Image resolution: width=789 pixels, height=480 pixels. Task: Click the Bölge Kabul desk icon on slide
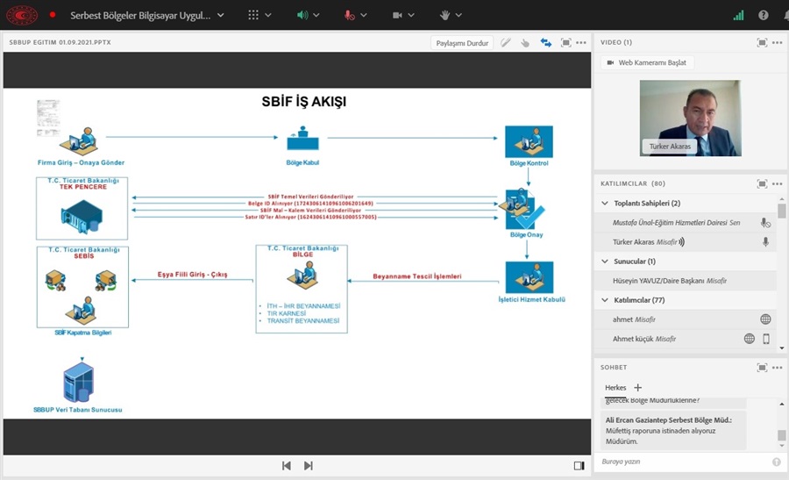click(302, 139)
